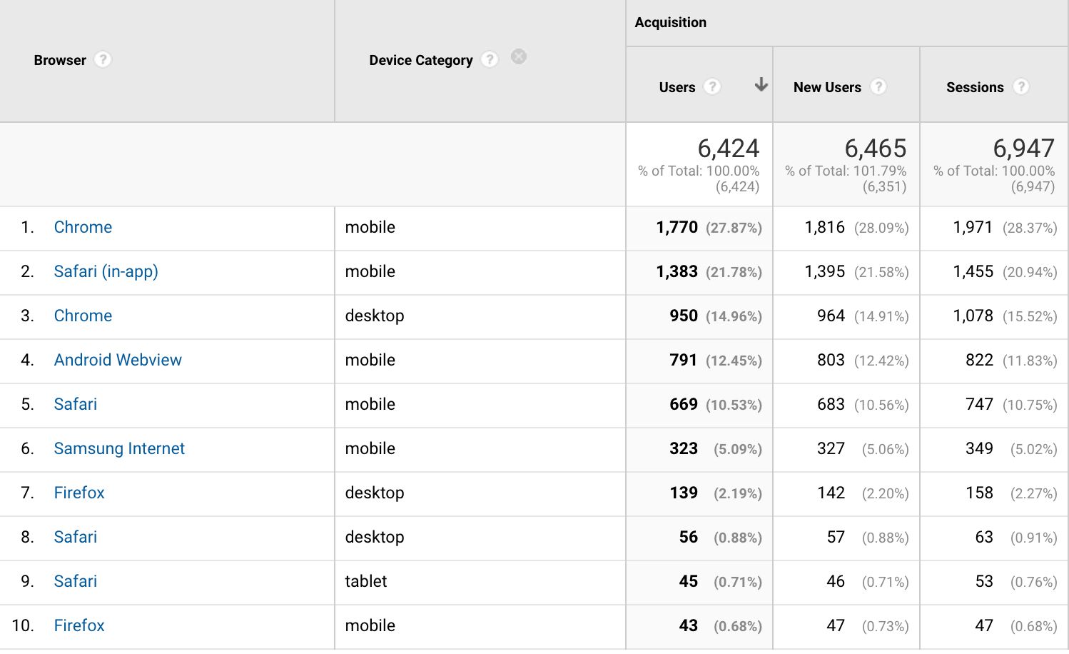Click Users value 669 in row 5
The width and height of the screenshot is (1069, 654).
[684, 404]
